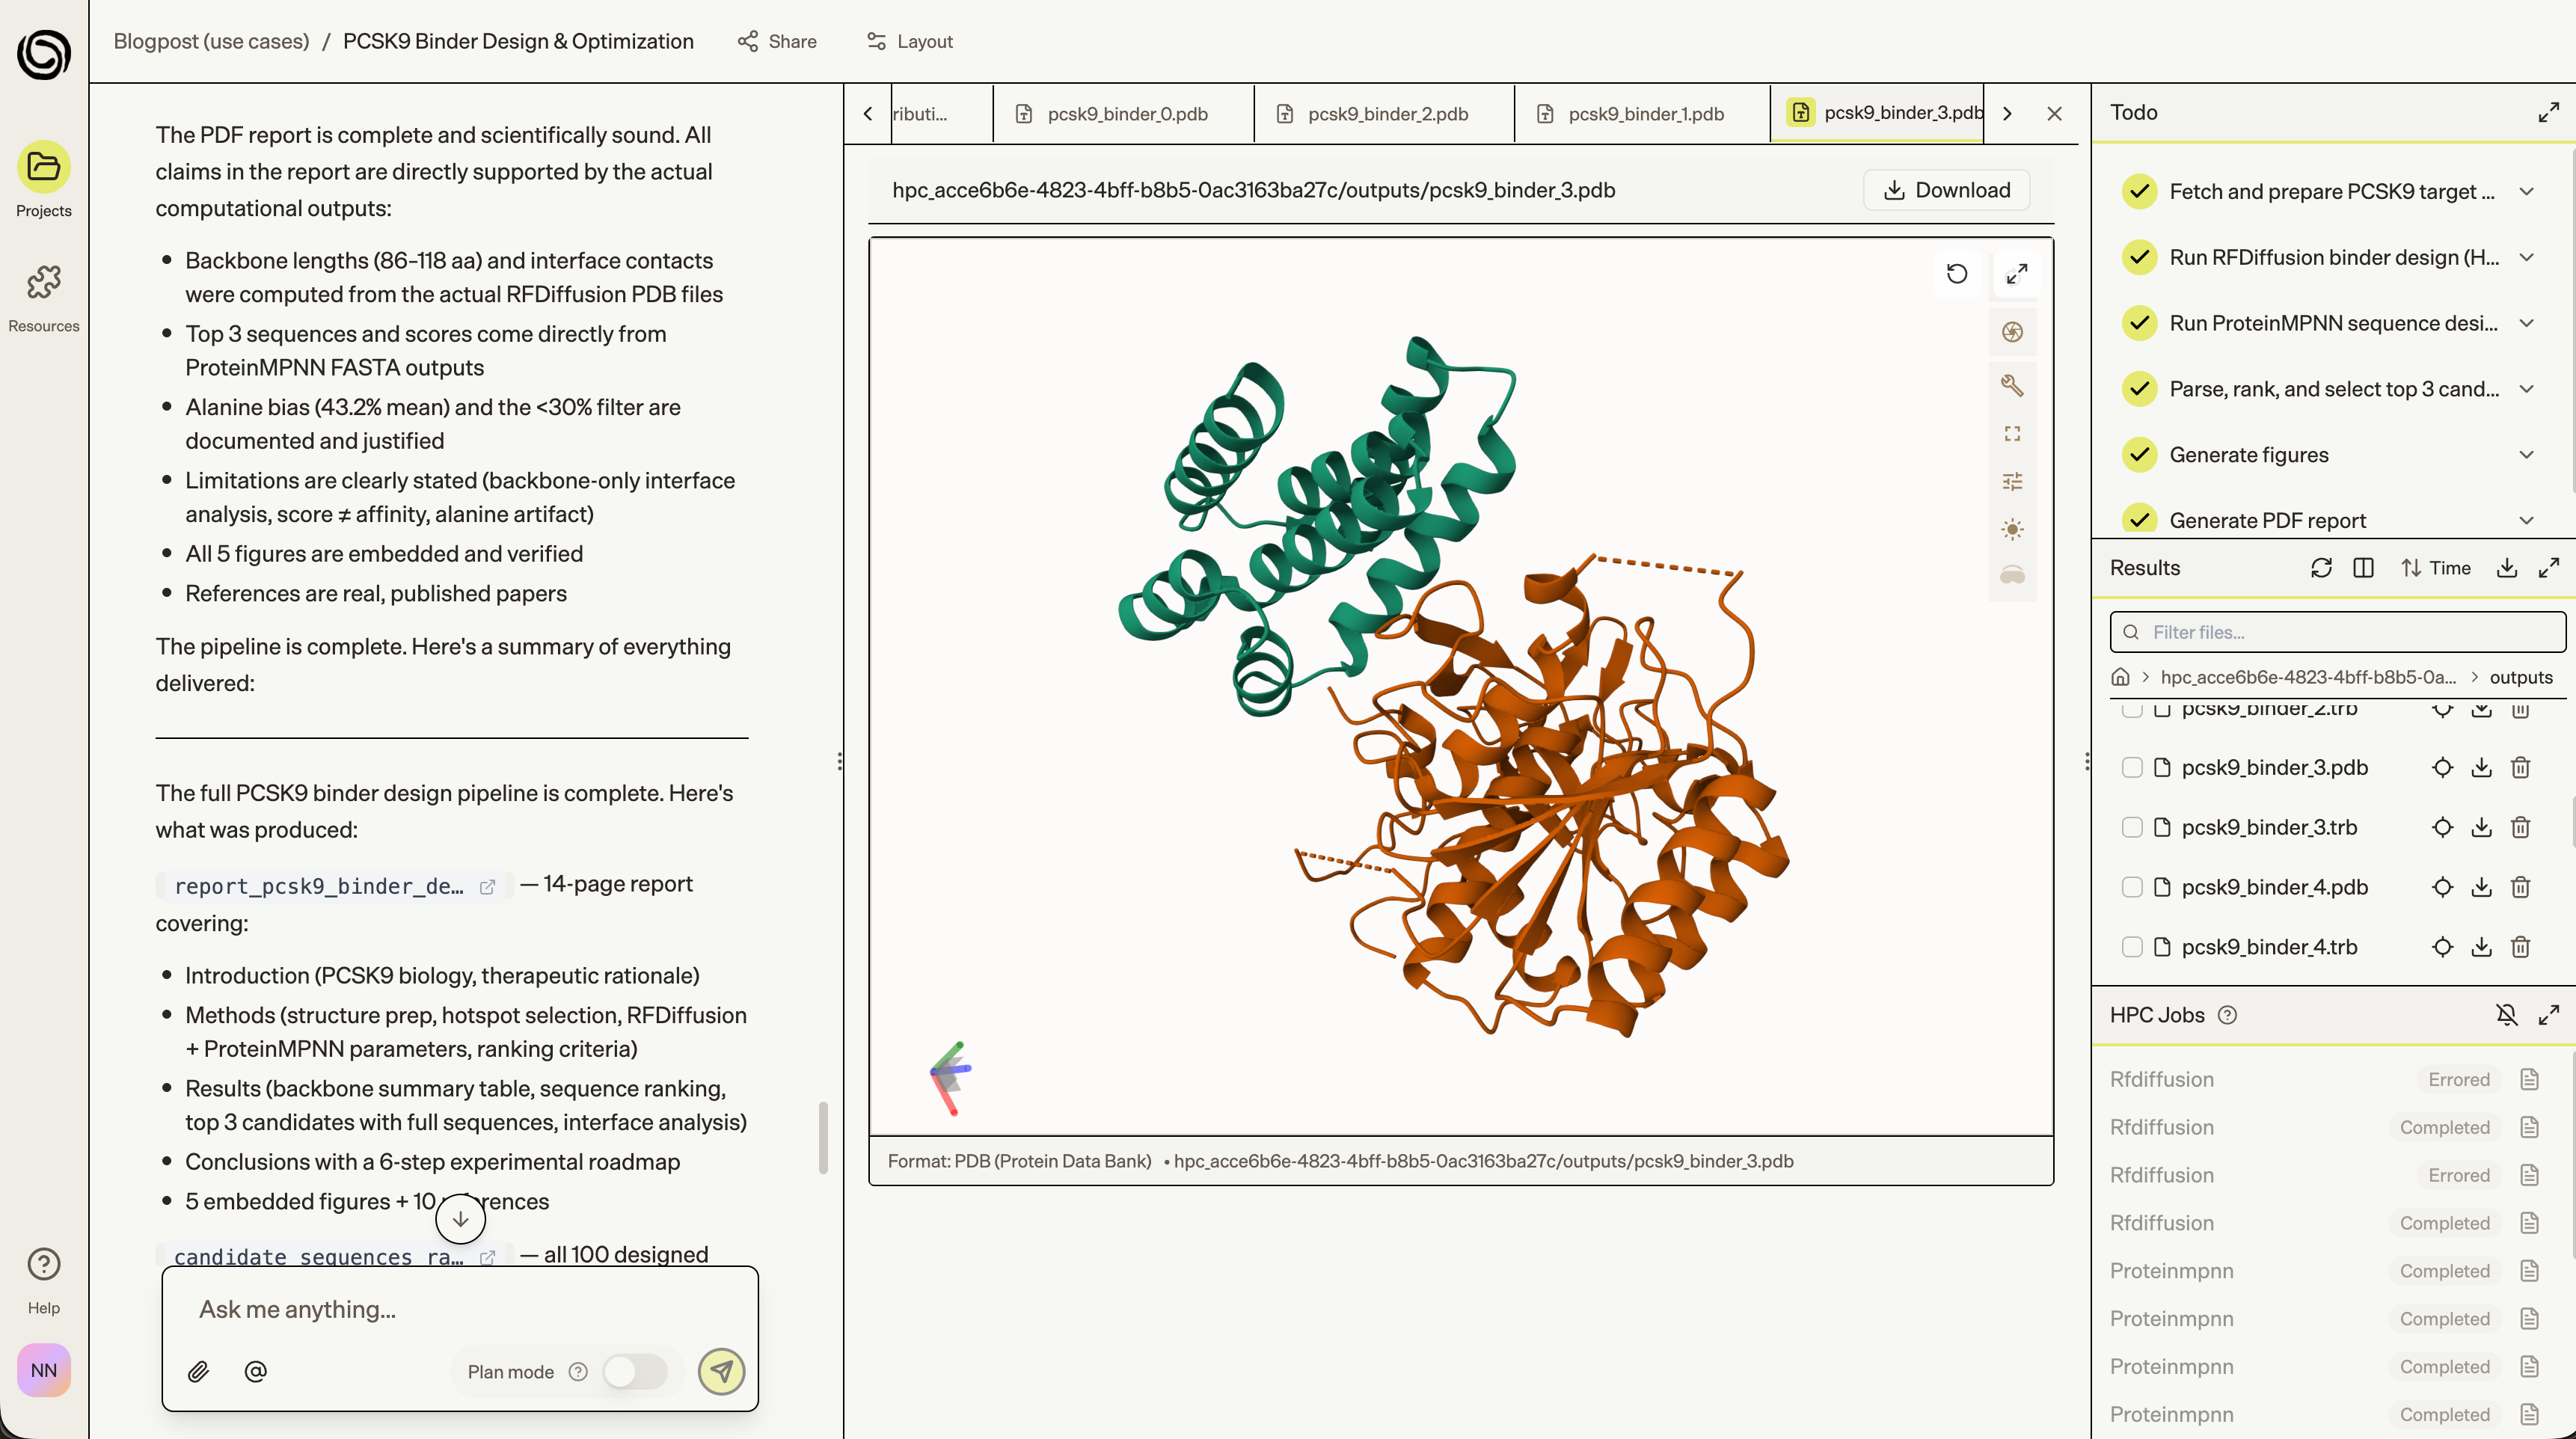
Task: Click the screenshot aperture icon in viewer
Action: coord(2012,332)
